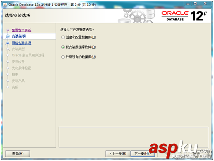Go back with the 上一步(B) button
This screenshot has width=214, height=161.
point(118,154)
